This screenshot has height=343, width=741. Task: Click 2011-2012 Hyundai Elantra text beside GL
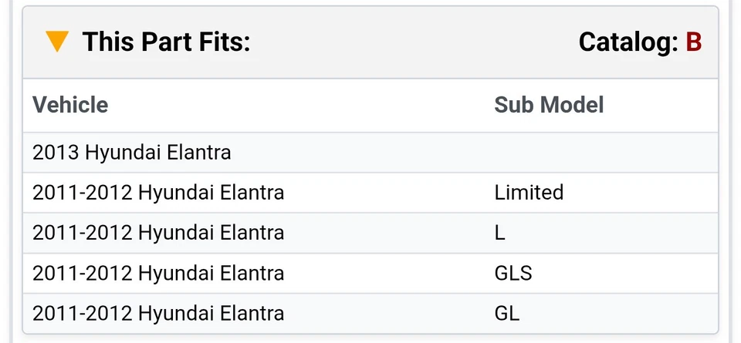[x=158, y=313]
